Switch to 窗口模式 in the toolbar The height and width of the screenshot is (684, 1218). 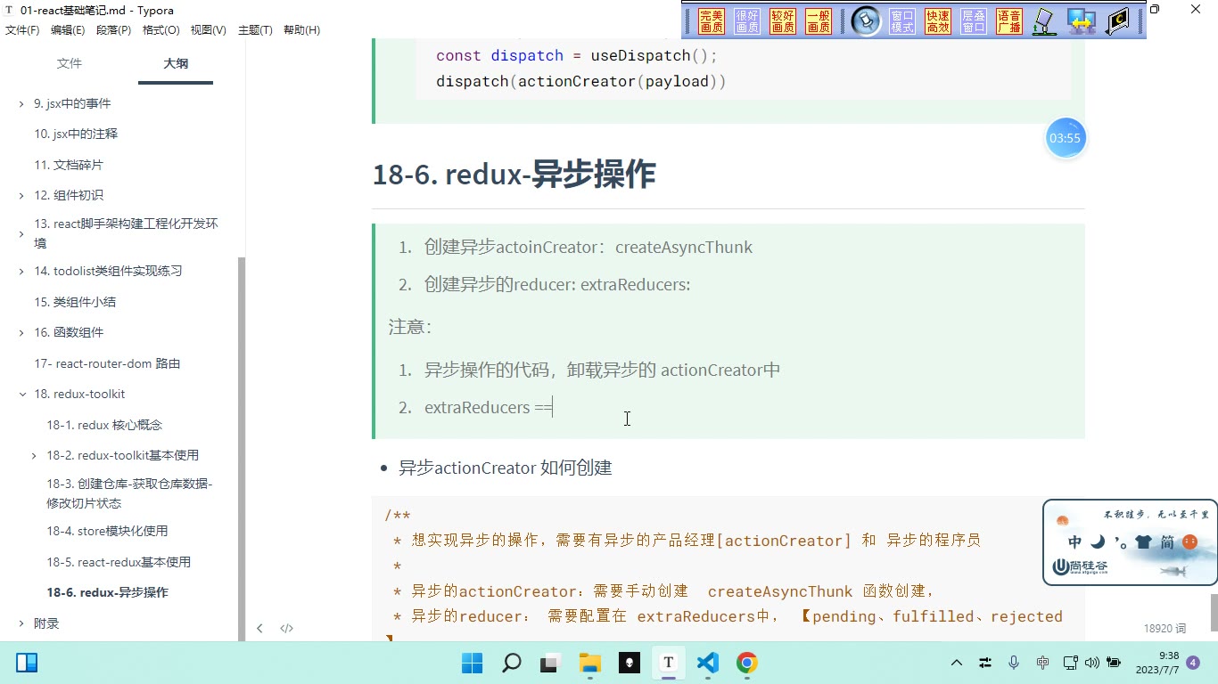tap(902, 21)
